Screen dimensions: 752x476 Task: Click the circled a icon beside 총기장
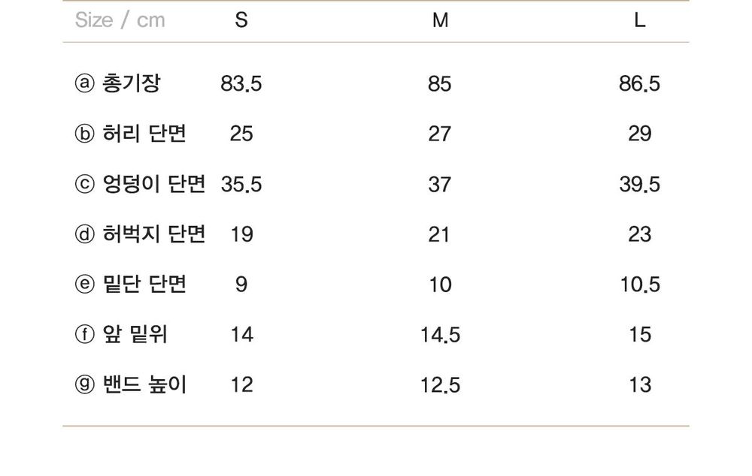[x=85, y=83]
